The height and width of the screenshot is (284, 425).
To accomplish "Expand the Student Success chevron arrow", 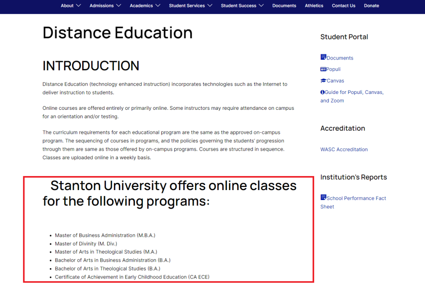I will pos(261,6).
